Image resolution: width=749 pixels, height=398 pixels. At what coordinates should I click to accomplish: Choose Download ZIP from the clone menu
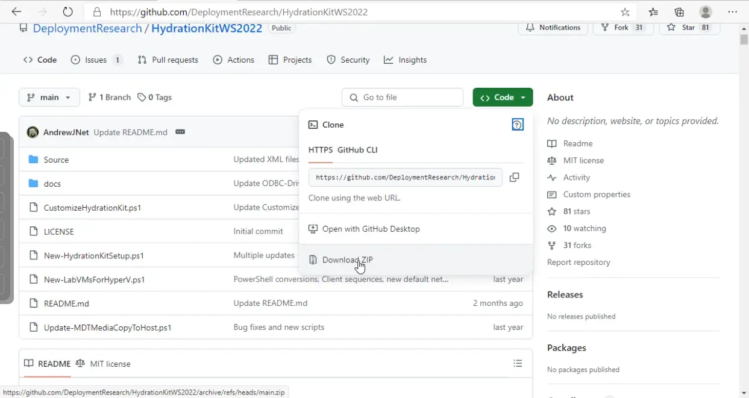[416, 260]
